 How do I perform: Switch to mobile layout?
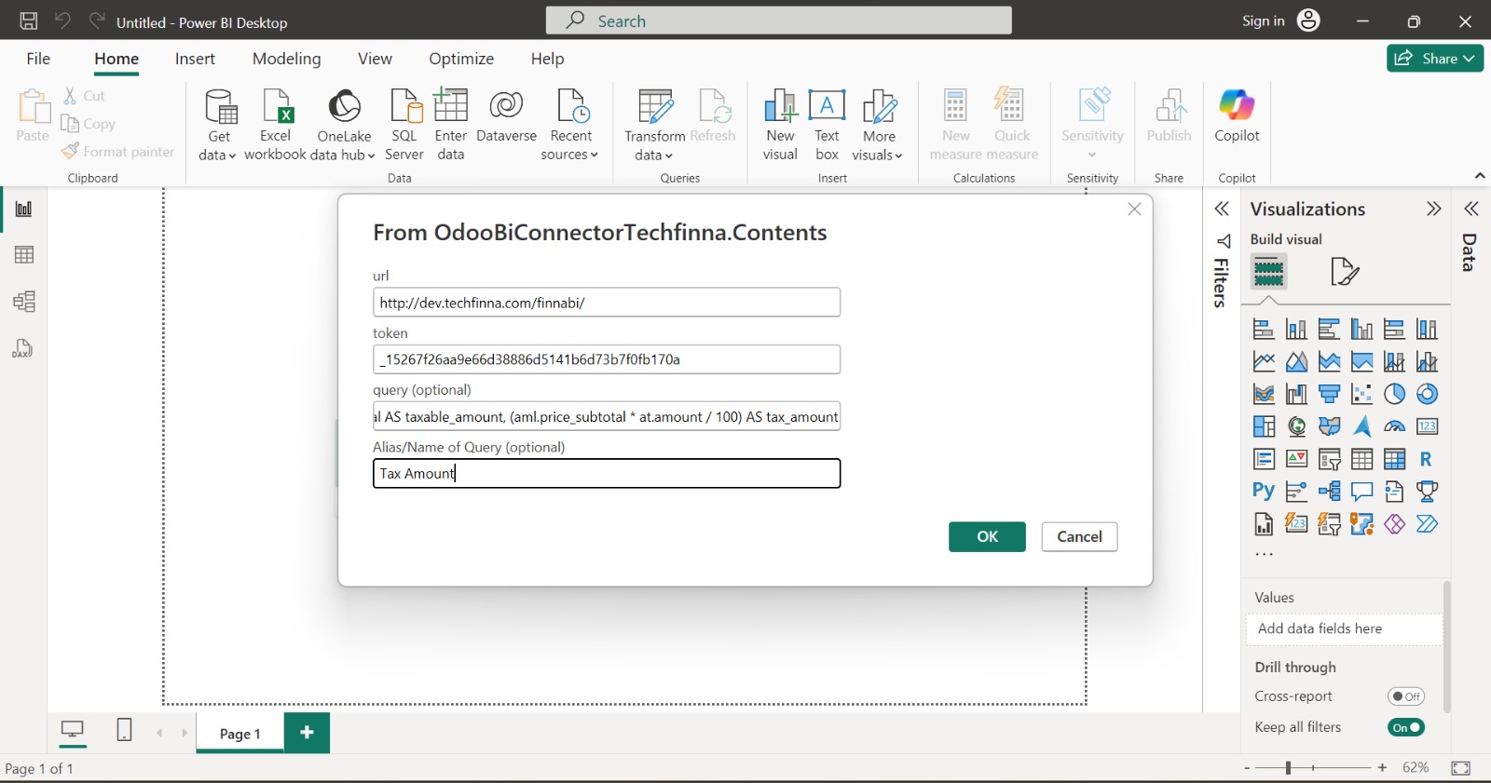(124, 731)
